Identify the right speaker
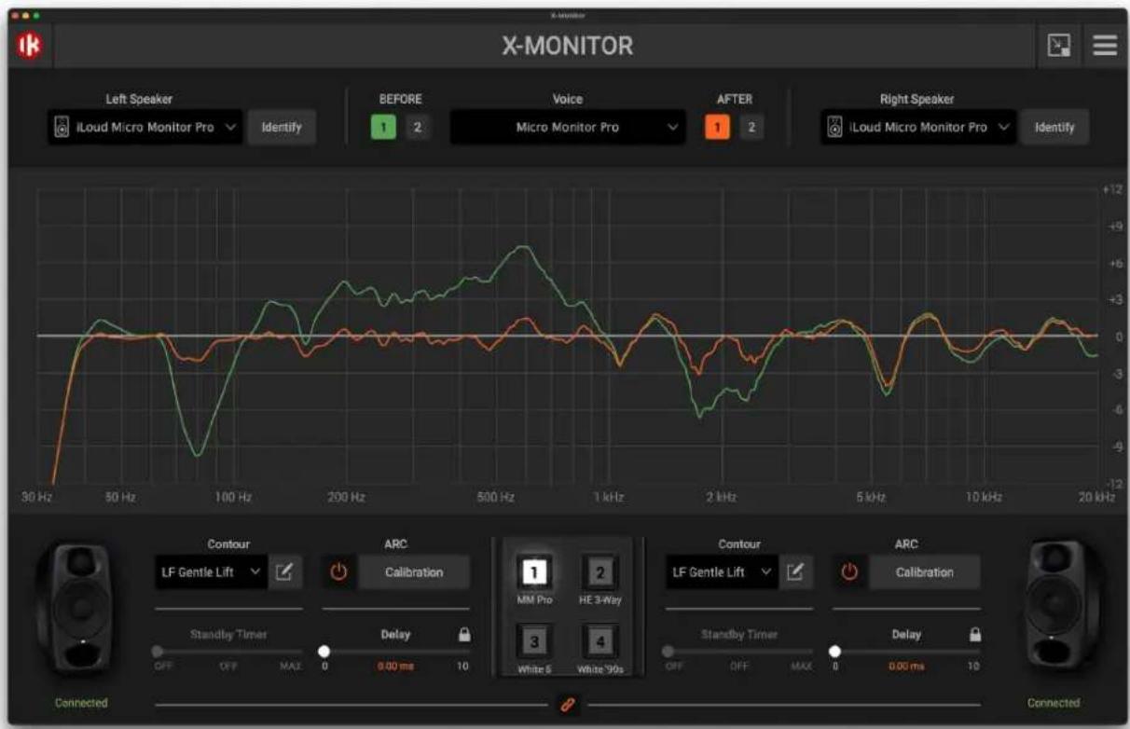1130x729 pixels. [x=1054, y=128]
